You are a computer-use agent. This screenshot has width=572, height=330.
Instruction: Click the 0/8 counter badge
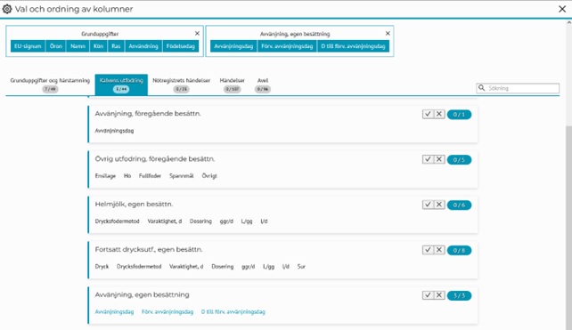click(459, 250)
